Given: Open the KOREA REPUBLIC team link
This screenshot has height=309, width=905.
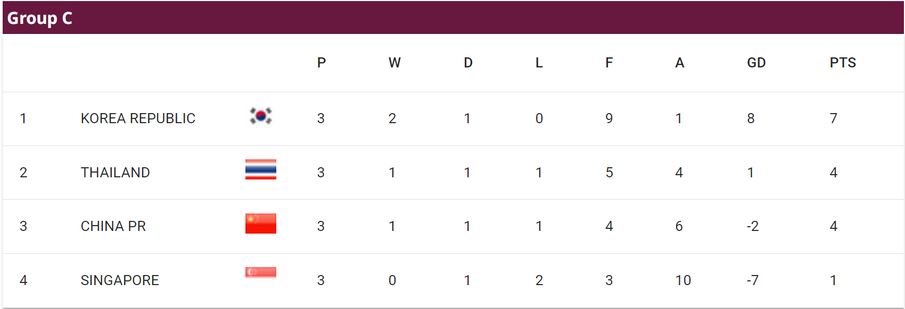Looking at the screenshot, I should pyautogui.click(x=138, y=118).
